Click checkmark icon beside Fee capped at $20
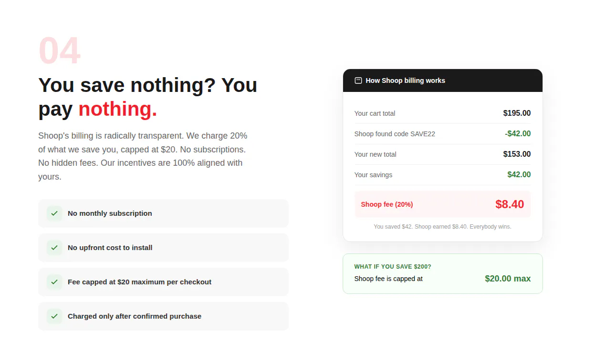606x362 pixels. [54, 282]
